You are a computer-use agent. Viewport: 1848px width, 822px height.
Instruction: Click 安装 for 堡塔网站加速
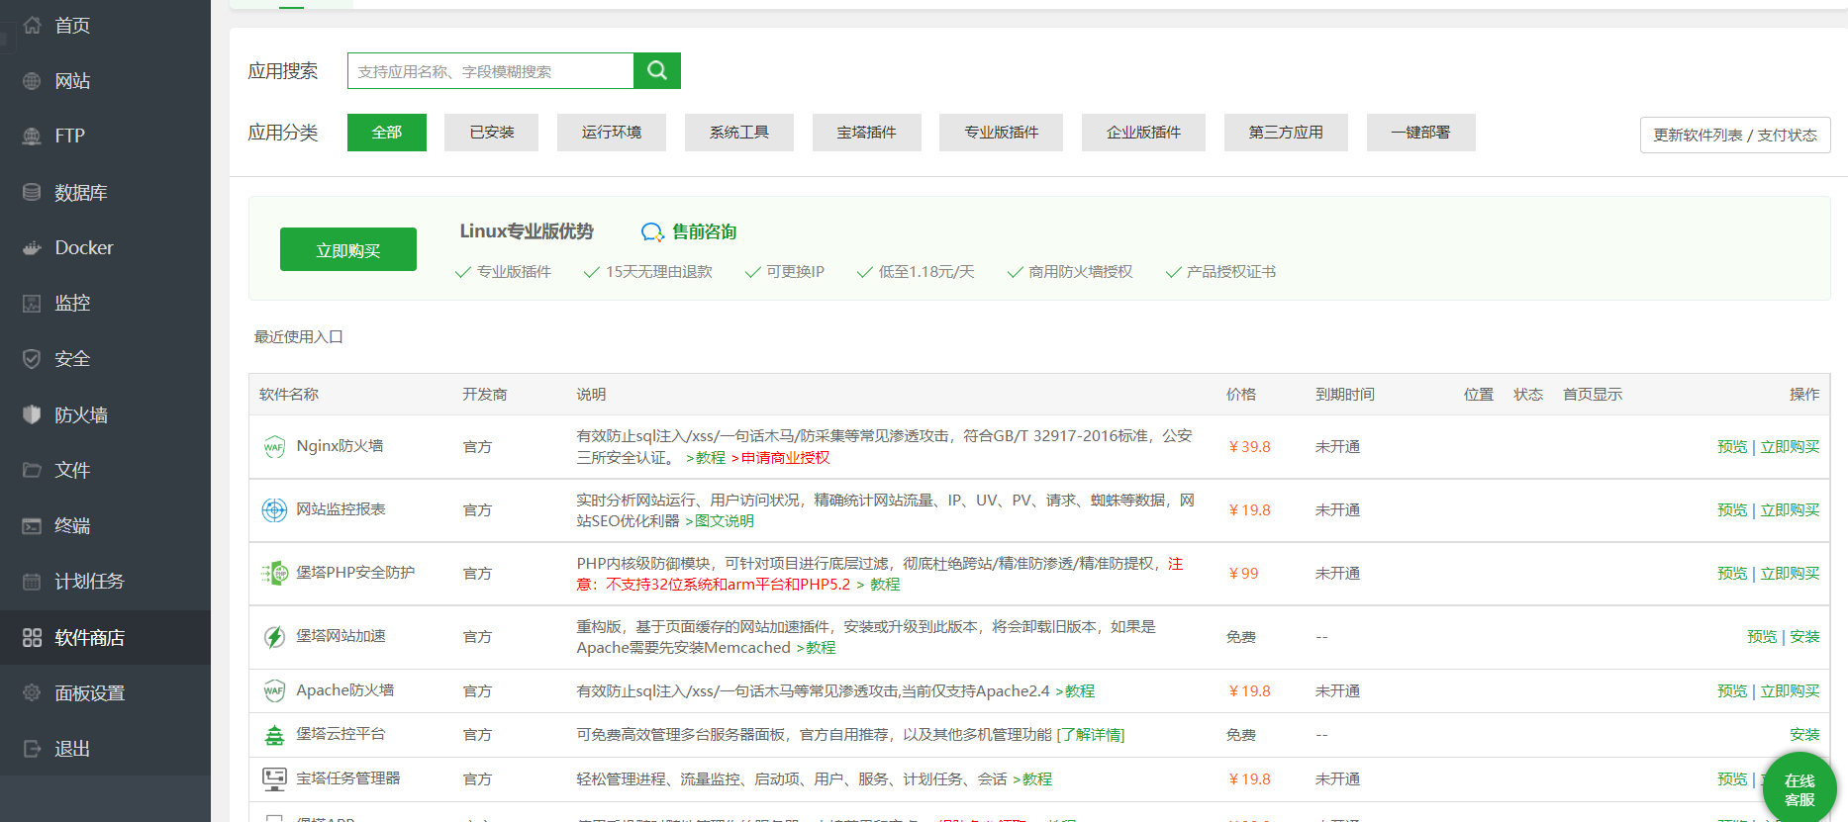tap(1804, 637)
